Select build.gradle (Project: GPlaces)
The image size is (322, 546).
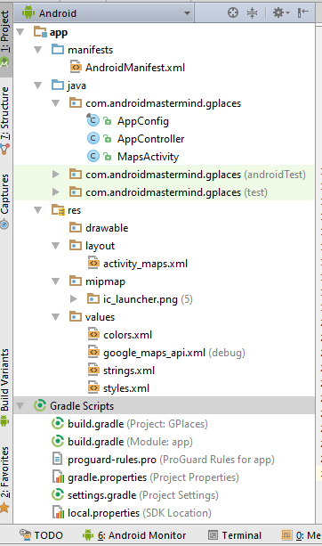pyautogui.click(x=138, y=424)
